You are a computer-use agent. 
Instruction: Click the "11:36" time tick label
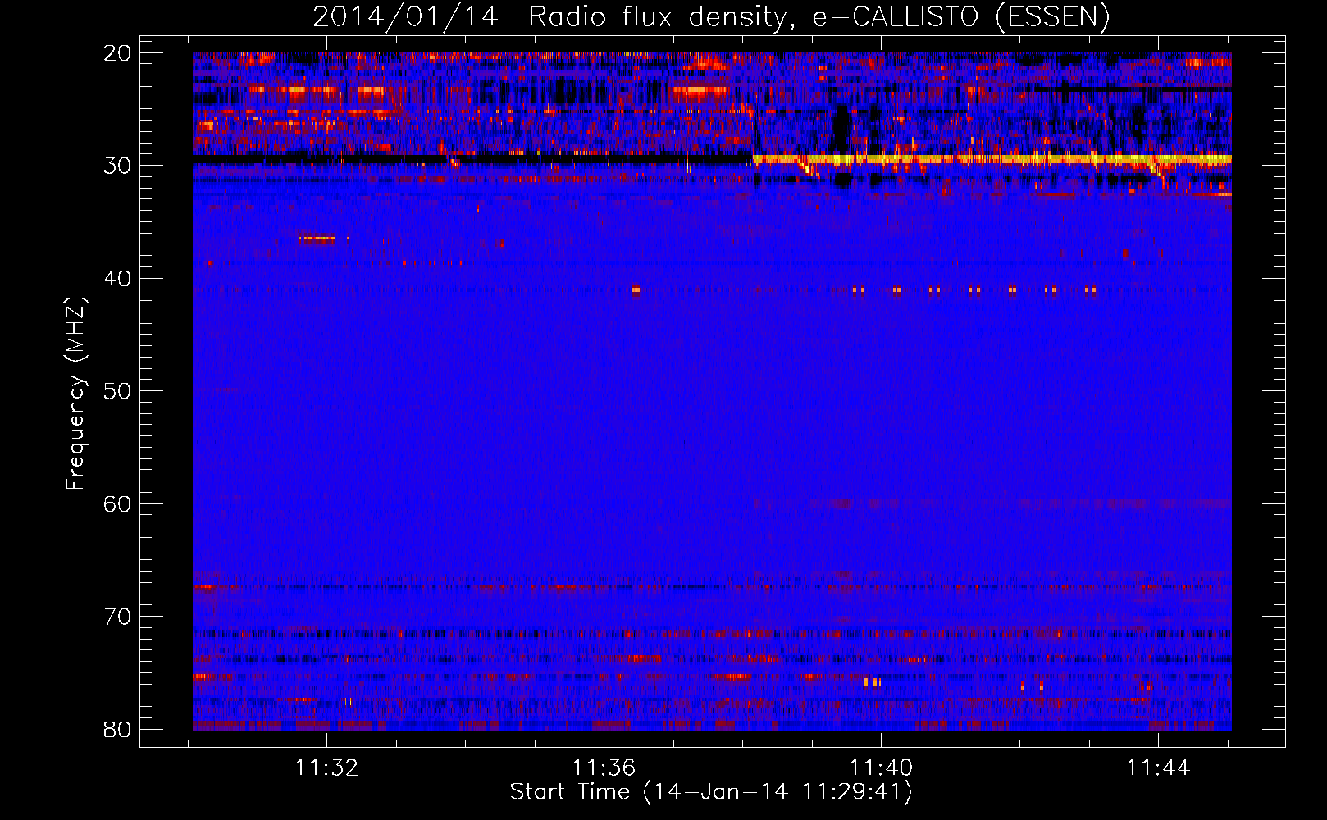pos(604,768)
